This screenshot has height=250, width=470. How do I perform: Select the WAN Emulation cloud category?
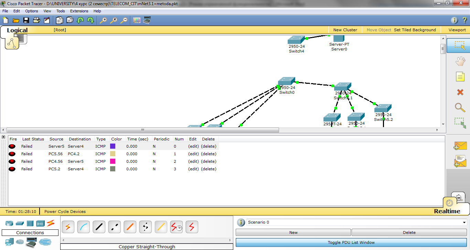[20, 242]
